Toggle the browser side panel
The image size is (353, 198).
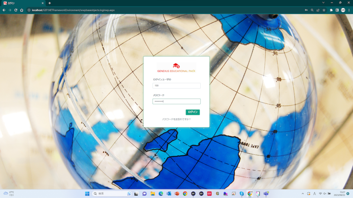point(337,10)
